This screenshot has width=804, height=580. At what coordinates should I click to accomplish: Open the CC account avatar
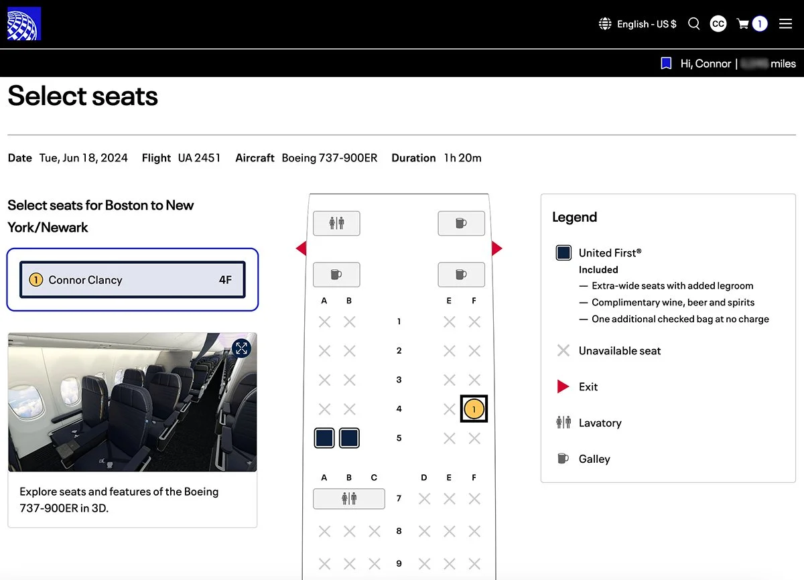[x=718, y=24]
